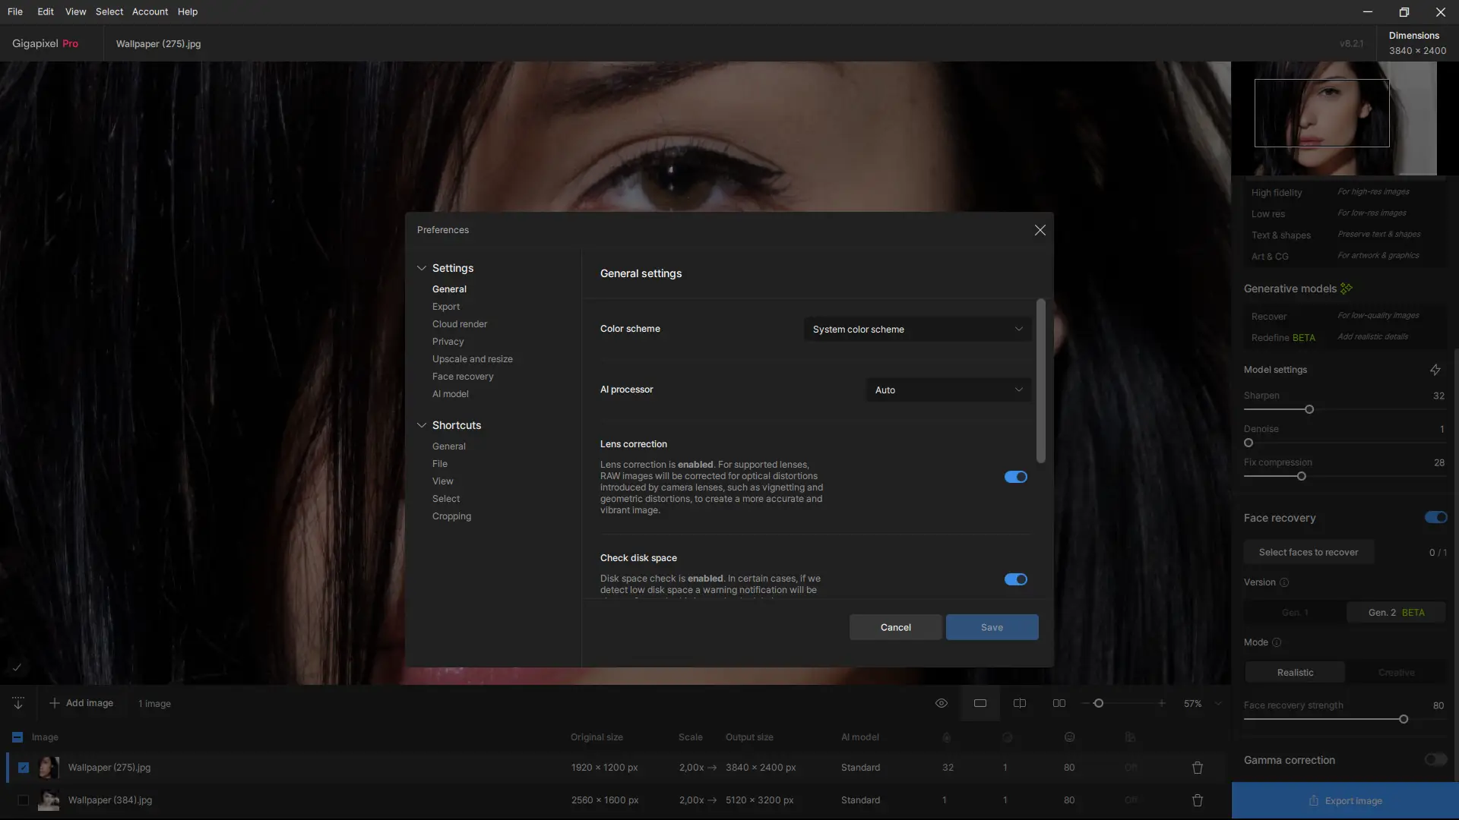Click the Cancel button
The width and height of the screenshot is (1459, 820).
point(895,627)
